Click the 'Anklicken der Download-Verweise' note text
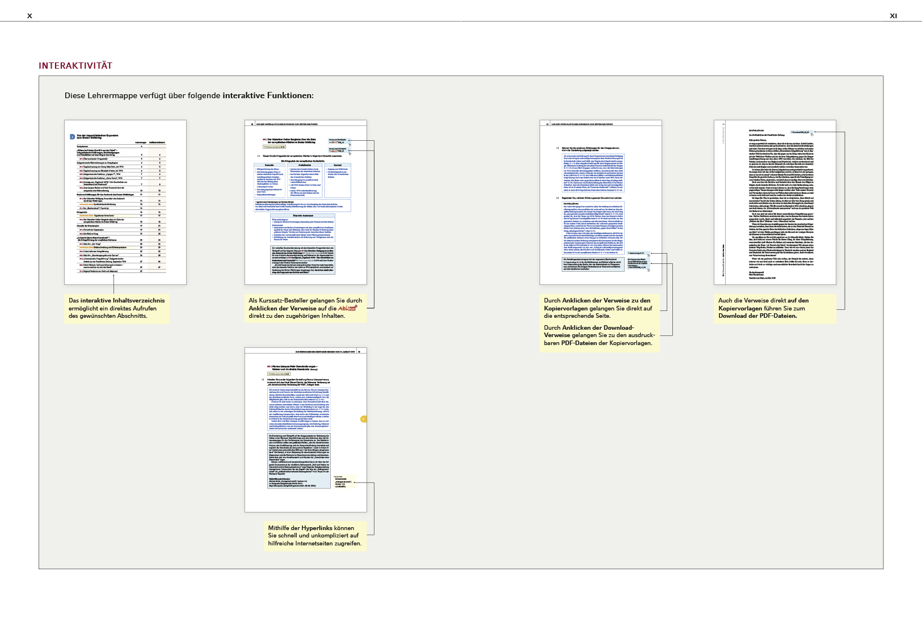922x622 pixels. coord(599,335)
